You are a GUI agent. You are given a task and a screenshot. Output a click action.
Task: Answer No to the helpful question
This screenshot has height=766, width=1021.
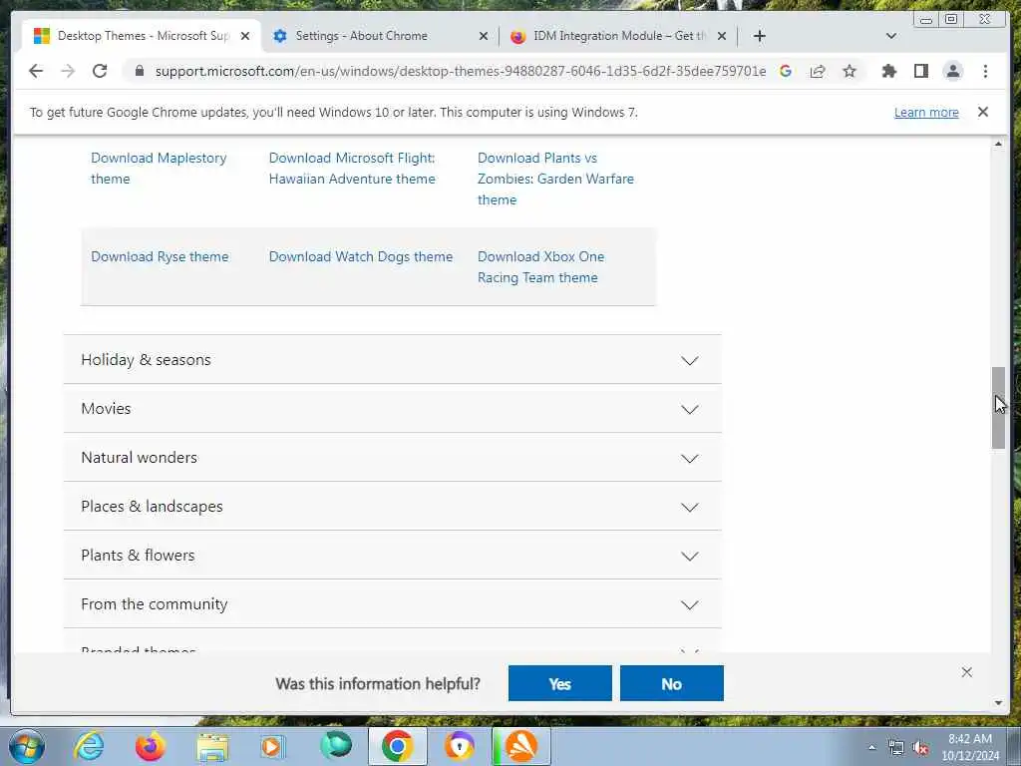click(x=671, y=683)
